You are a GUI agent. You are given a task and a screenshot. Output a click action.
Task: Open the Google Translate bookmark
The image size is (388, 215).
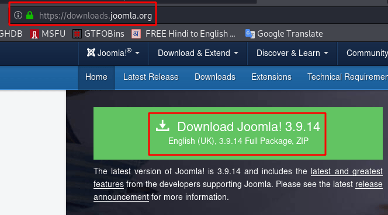click(284, 34)
